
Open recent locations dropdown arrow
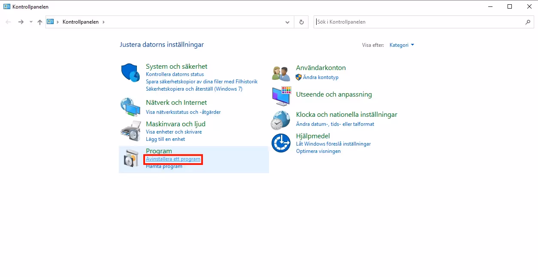point(31,22)
